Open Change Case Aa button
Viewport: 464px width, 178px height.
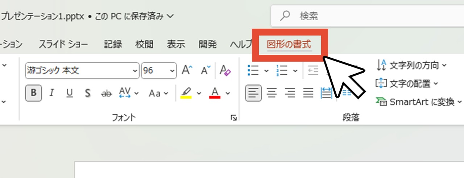coord(155,93)
